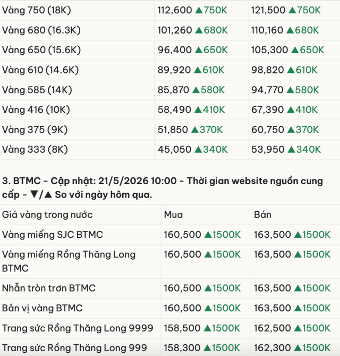The height and width of the screenshot is (356, 340).
Task: Click the up arrow beside 158,300 buy price
Action: point(207,348)
